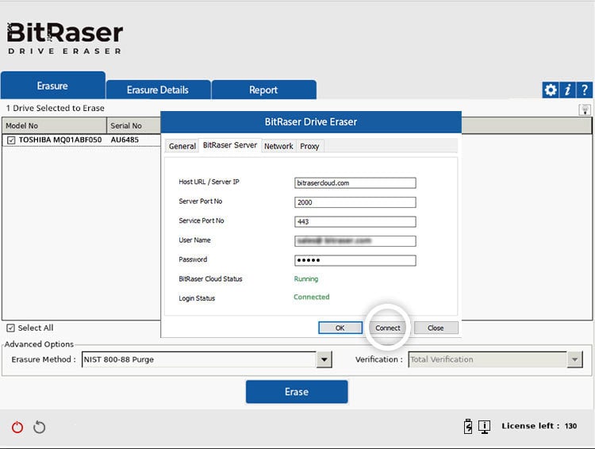Screen dimensions: 595x449
Task: Click '1 Drive Selected to Erase' text
Action: coord(55,108)
